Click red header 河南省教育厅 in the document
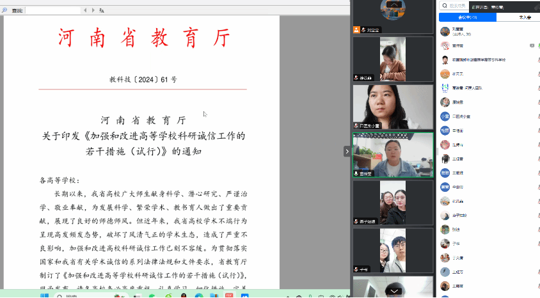540x298 pixels. [144, 38]
